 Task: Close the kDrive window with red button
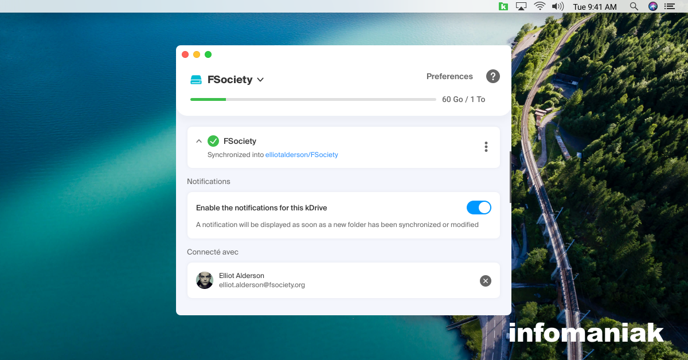[185, 54]
